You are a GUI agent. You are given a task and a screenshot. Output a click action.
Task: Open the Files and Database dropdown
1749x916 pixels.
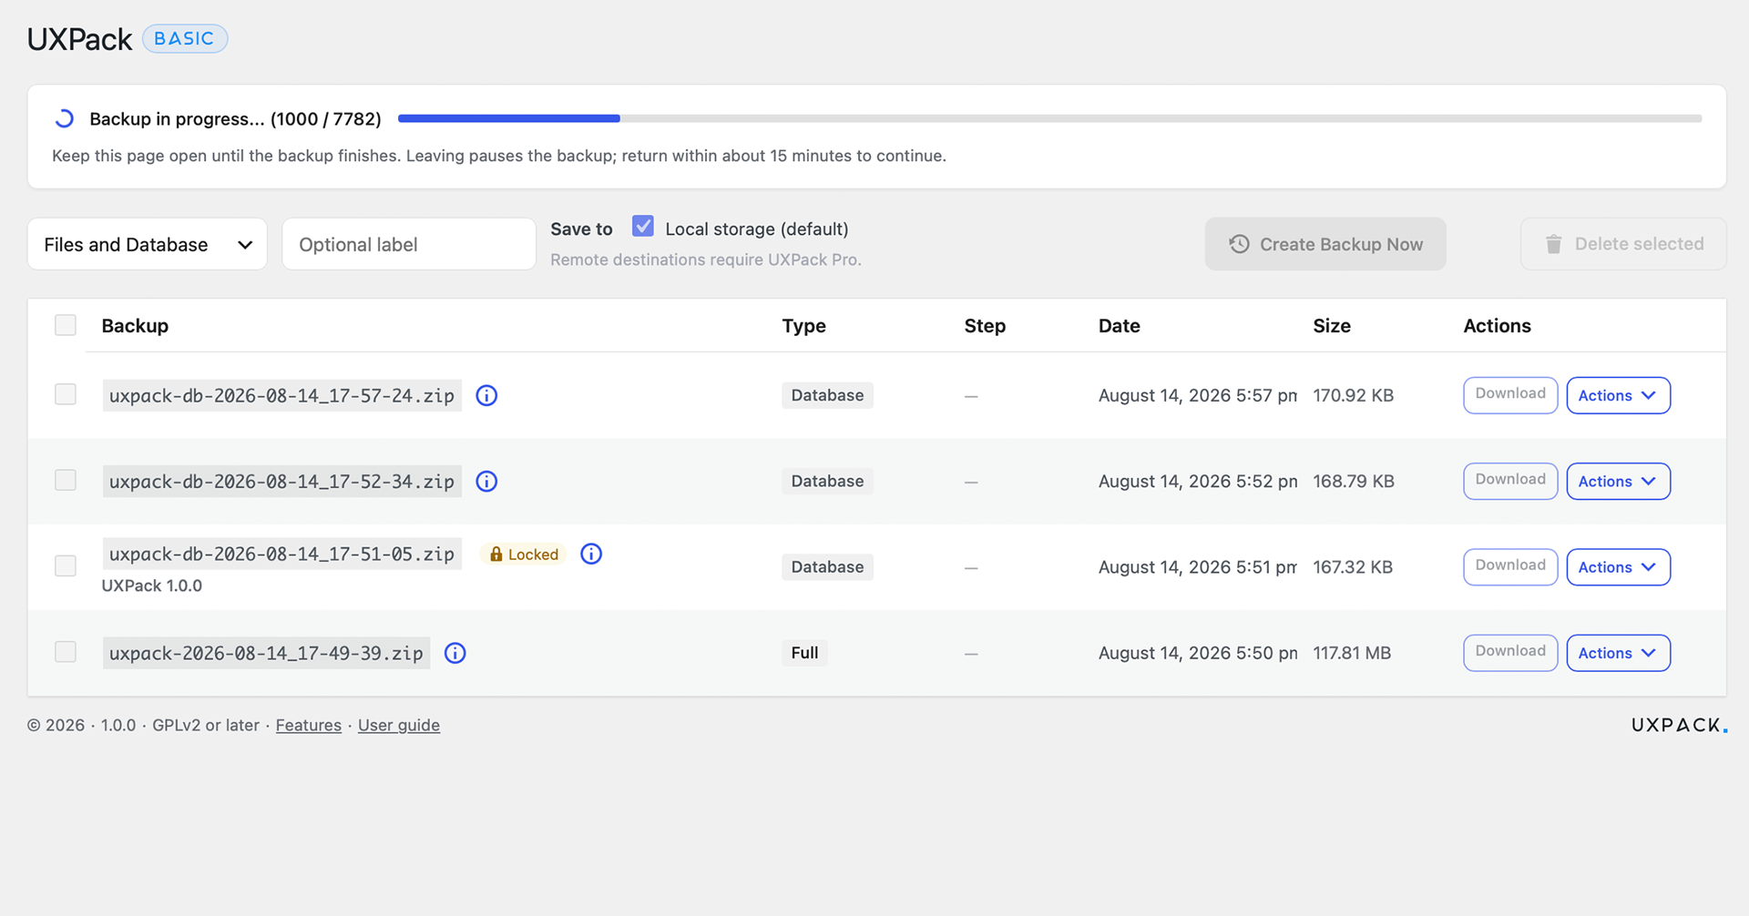click(x=148, y=244)
